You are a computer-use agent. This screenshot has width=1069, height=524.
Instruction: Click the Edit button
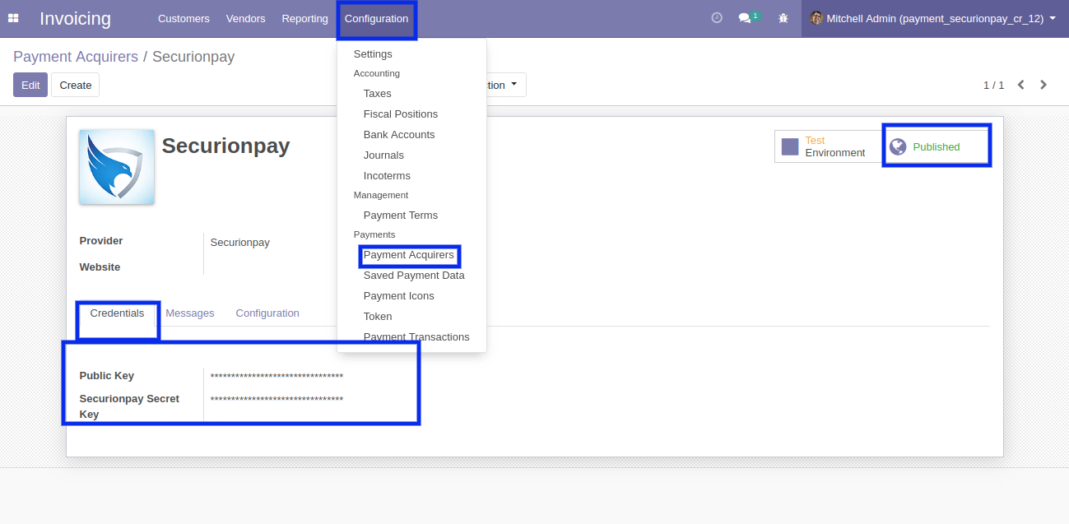coord(30,85)
